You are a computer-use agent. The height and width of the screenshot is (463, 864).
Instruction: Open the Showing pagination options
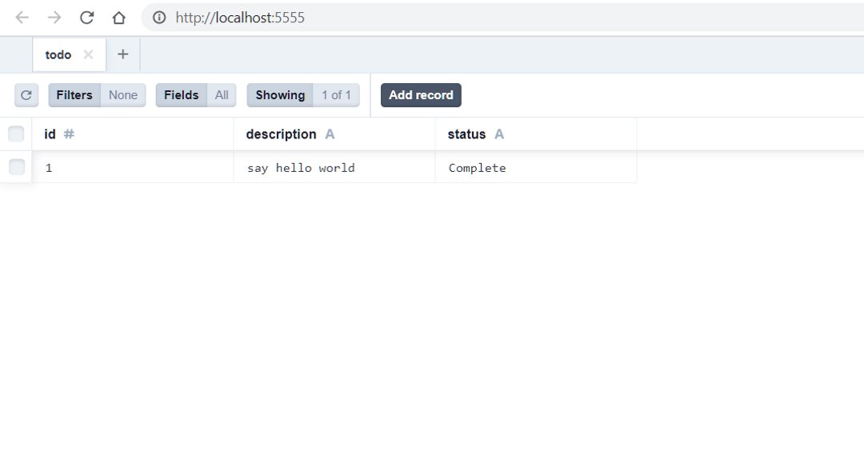(303, 95)
